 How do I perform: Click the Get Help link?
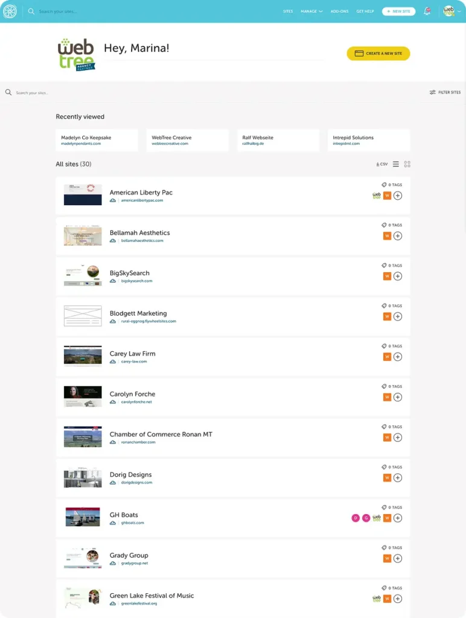click(x=365, y=11)
